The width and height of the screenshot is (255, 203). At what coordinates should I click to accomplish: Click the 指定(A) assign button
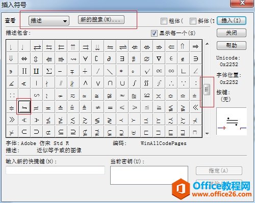pyautogui.click(x=219, y=170)
